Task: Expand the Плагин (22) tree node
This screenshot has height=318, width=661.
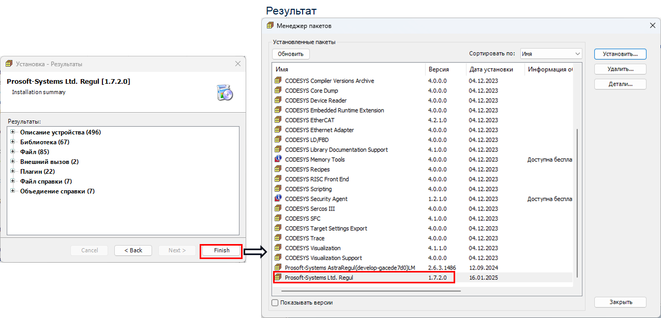Action: click(x=13, y=172)
